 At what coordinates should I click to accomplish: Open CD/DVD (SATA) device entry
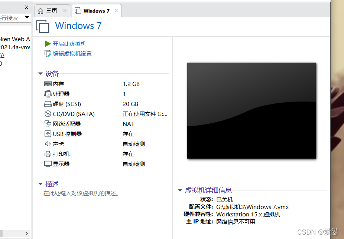pyautogui.click(x=74, y=114)
